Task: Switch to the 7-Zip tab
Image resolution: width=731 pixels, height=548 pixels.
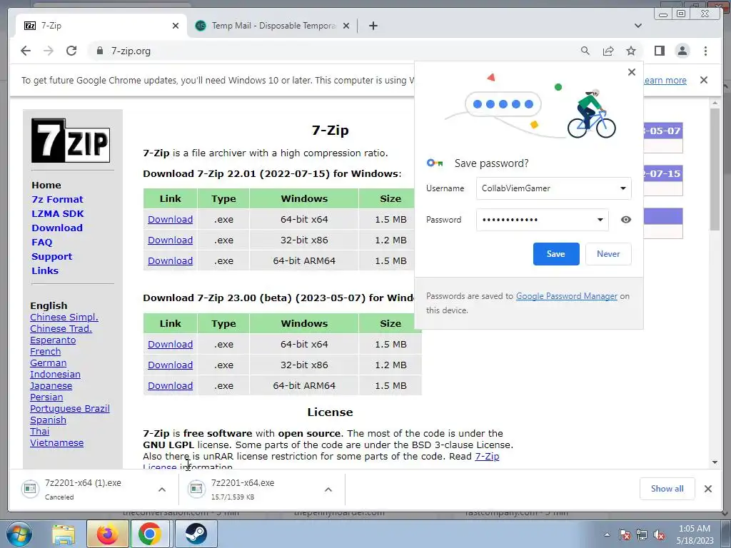Action: (101, 26)
